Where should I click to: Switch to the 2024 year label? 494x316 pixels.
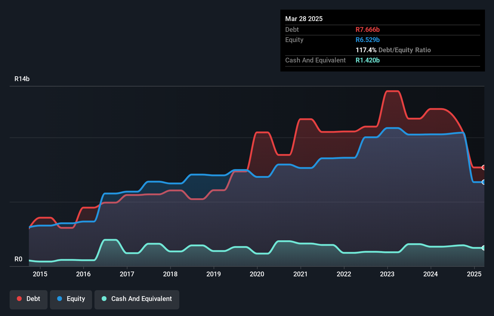point(431,274)
